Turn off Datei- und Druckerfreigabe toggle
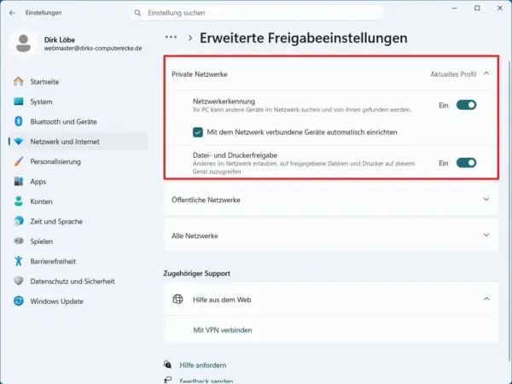512x384 pixels. coord(466,163)
